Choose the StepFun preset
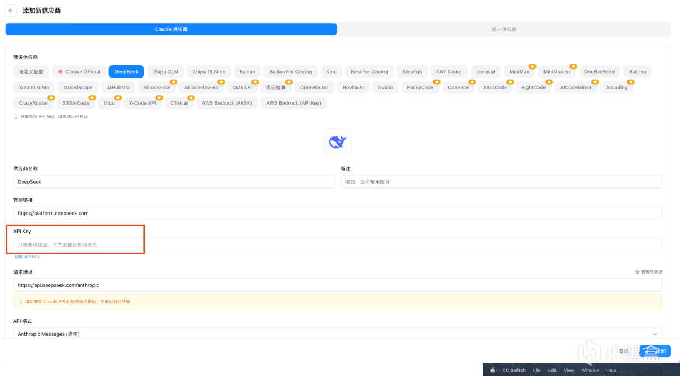Image resolution: width=680 pixels, height=376 pixels. [x=412, y=72]
